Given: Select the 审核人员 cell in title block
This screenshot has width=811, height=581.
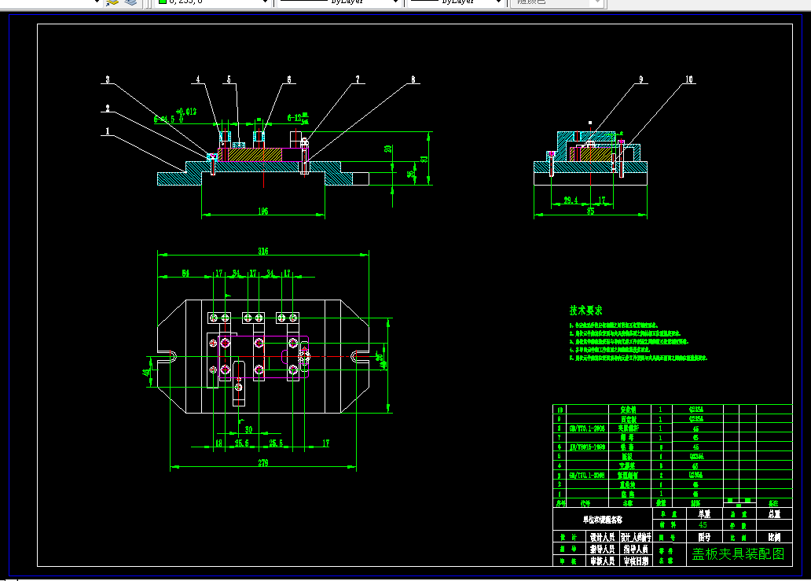Looking at the screenshot, I should 603,561.
